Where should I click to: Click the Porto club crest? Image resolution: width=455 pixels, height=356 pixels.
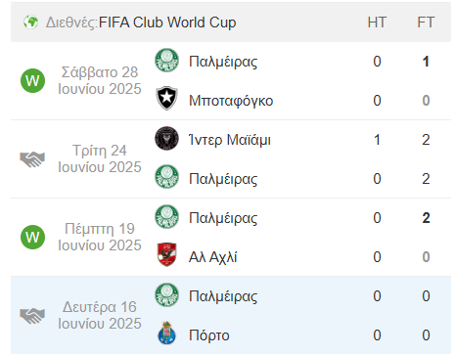(x=166, y=334)
